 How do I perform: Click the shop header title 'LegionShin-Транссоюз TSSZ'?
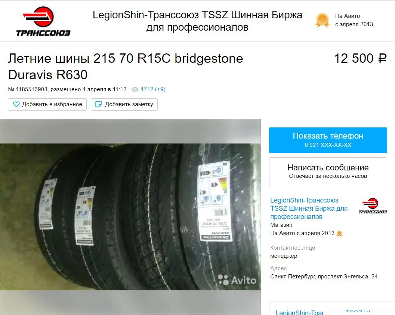(197, 21)
